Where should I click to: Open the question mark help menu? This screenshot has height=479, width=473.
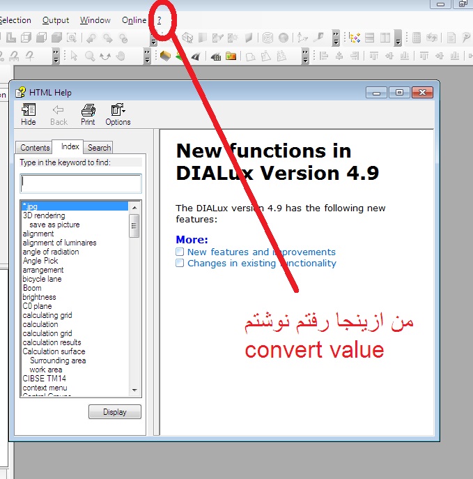point(159,20)
